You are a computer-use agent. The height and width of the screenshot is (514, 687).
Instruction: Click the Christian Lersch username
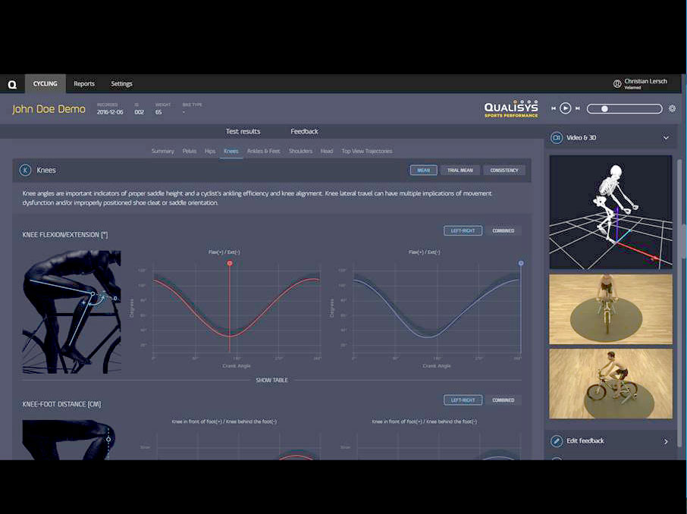(645, 81)
